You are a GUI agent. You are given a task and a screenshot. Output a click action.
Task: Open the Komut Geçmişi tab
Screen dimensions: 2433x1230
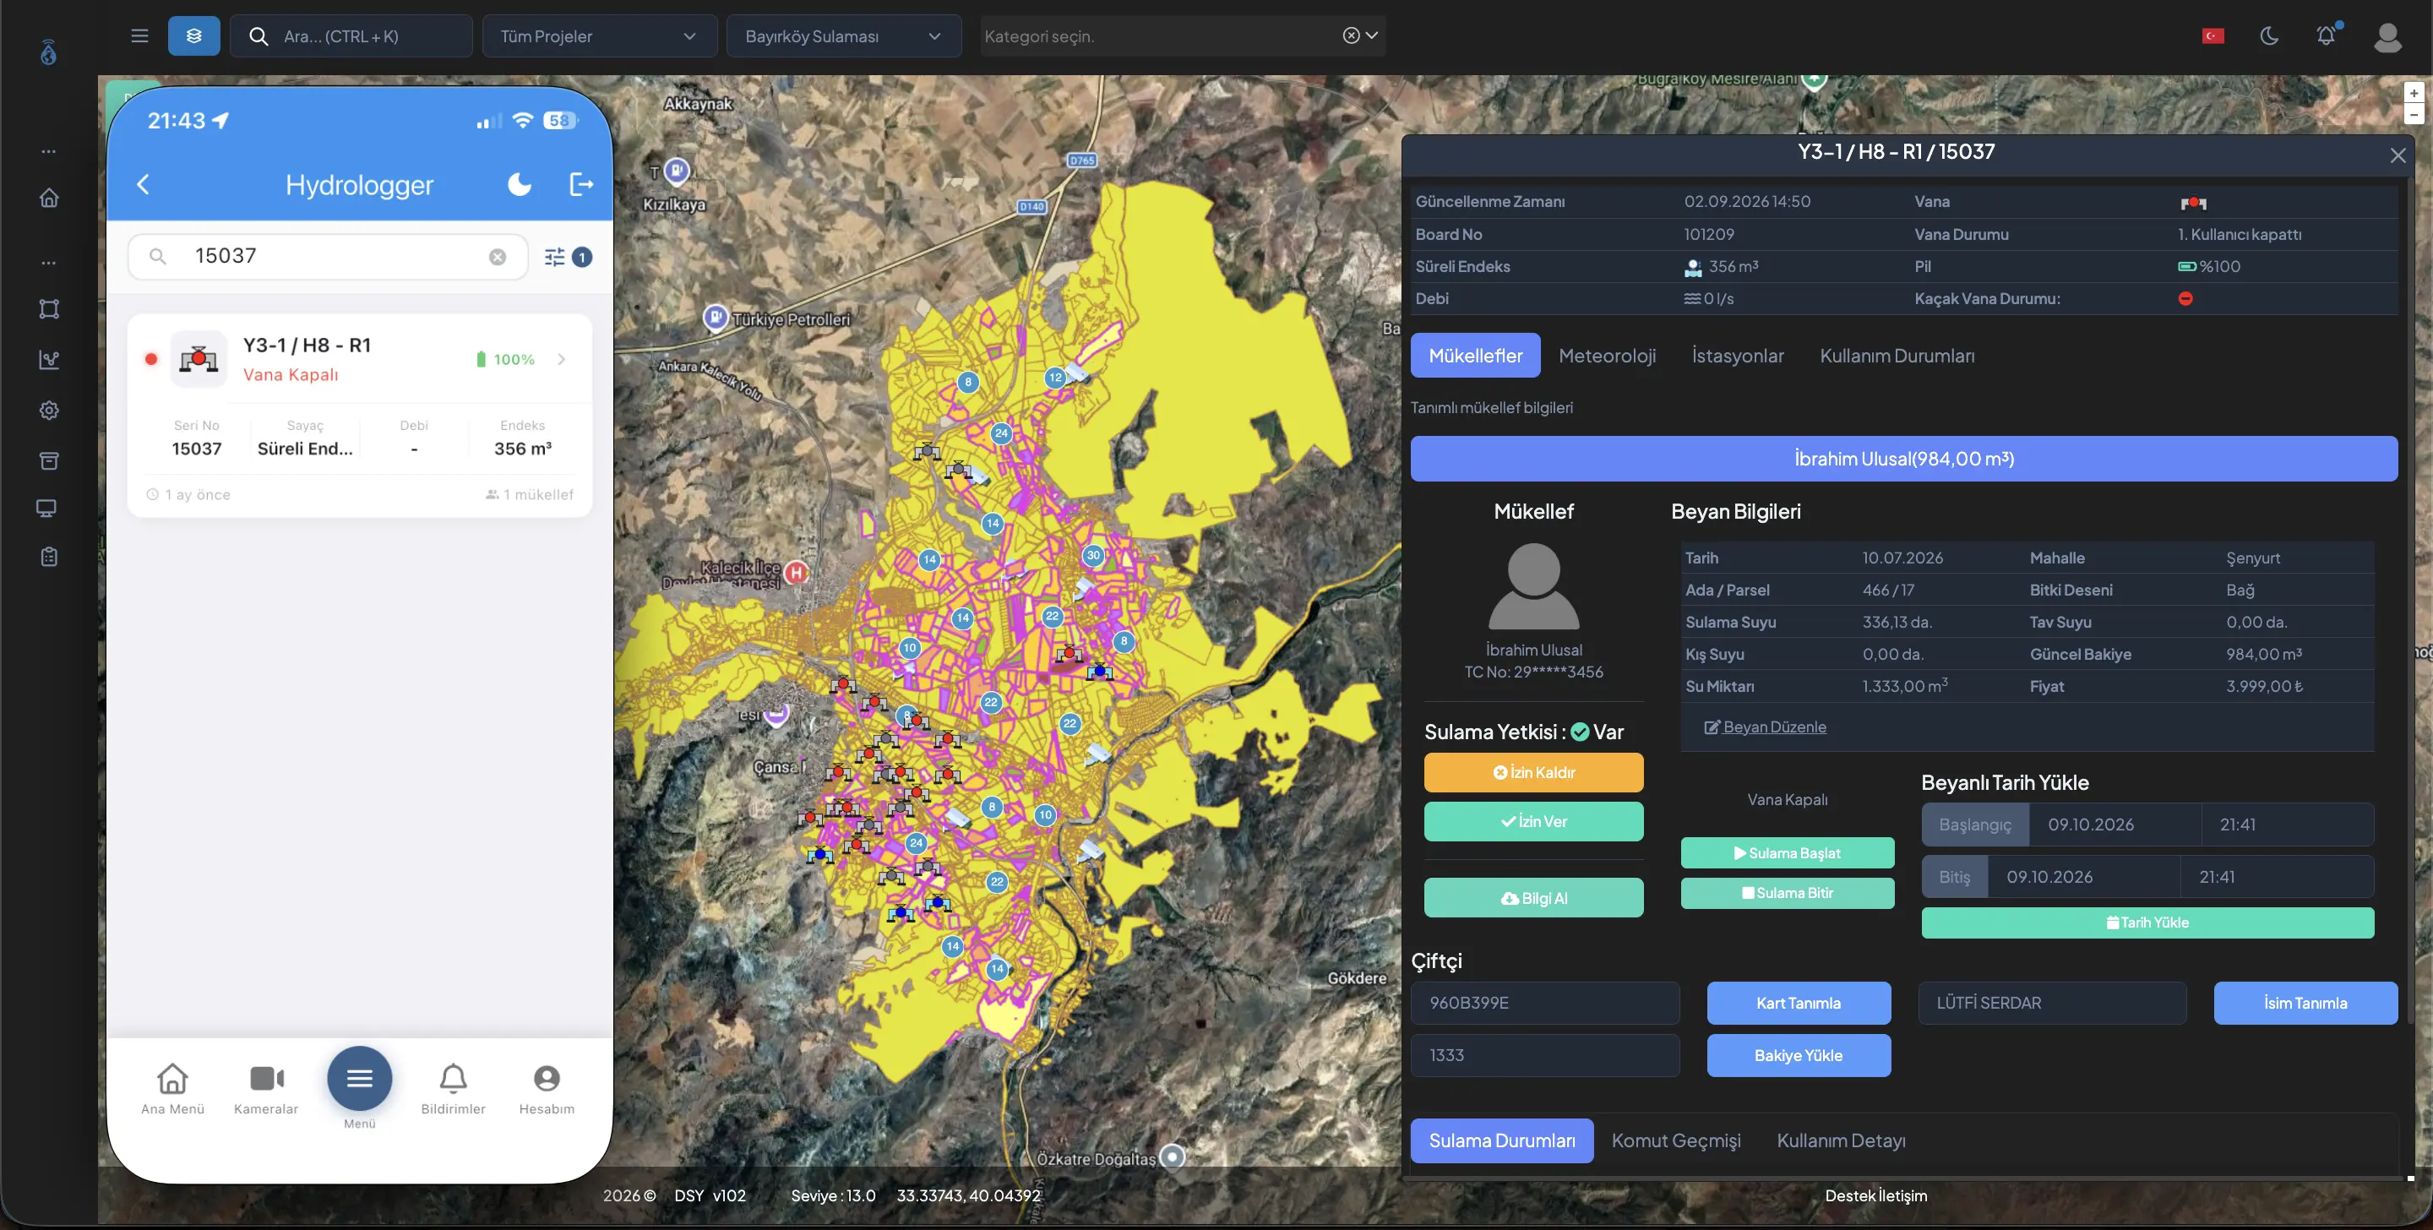click(x=1675, y=1140)
